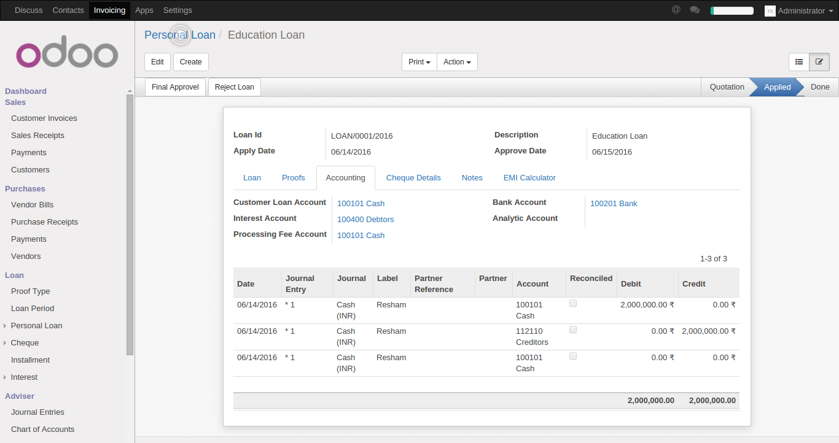This screenshot has height=443, width=839.
Task: Open the 100201 Bank account link
Action: 614,204
